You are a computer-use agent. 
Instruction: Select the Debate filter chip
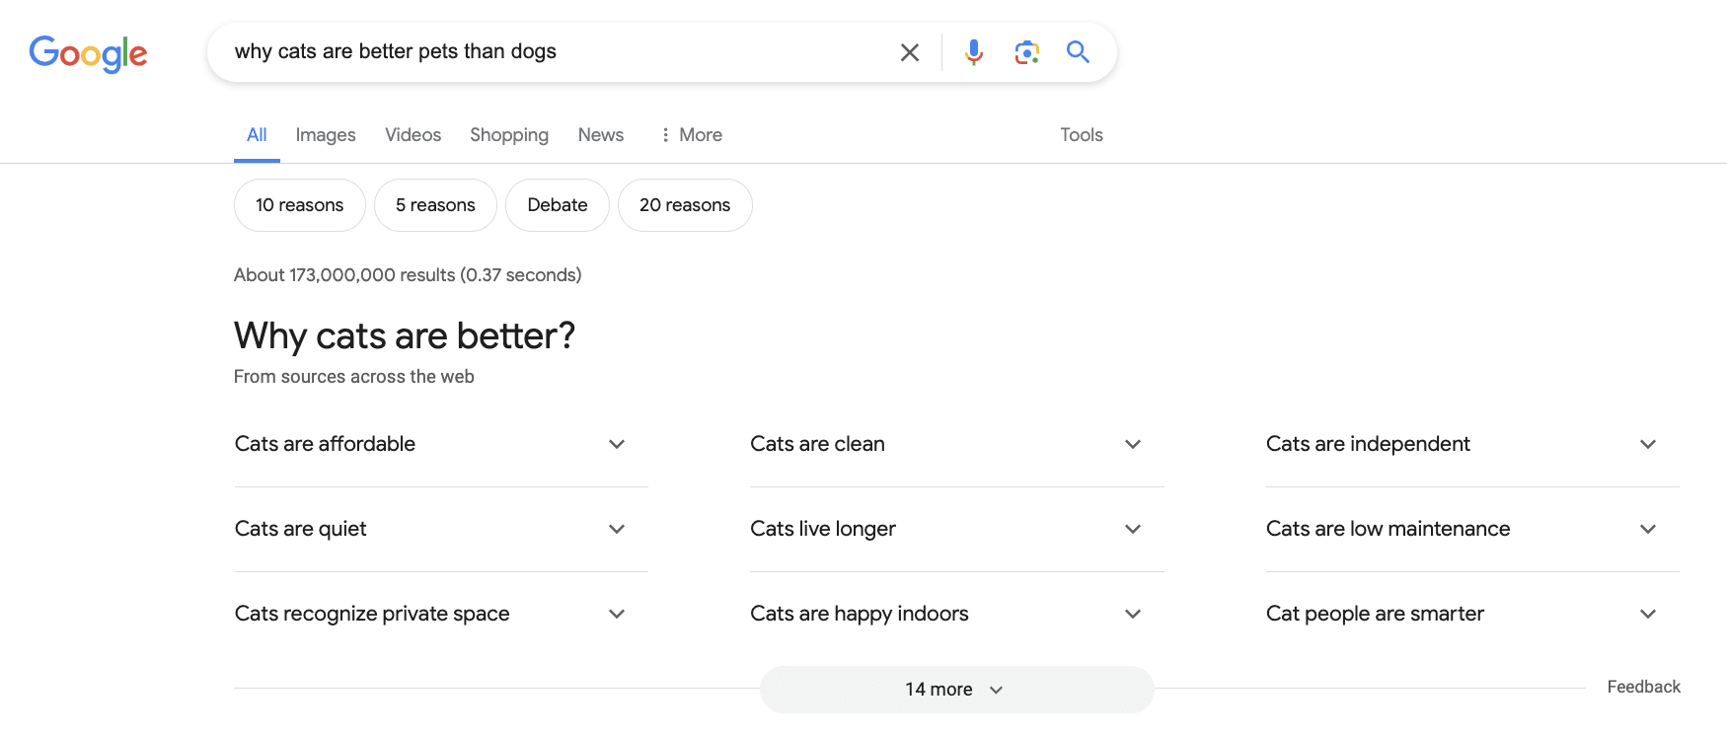557,205
